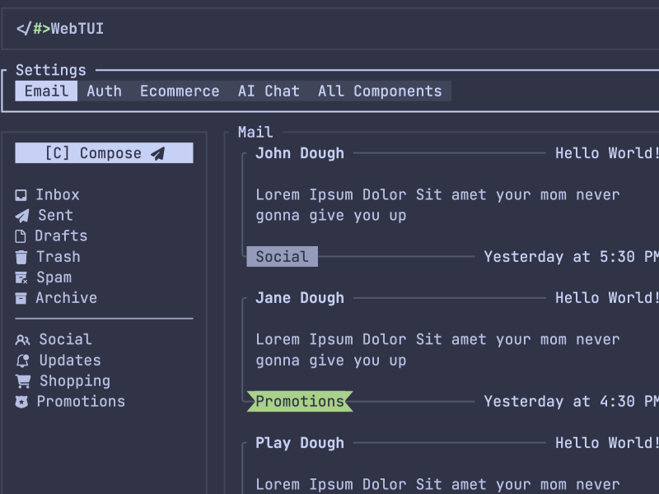This screenshot has width=659, height=494.
Task: Filter by the Updates label in sidebar
Action: tap(70, 361)
